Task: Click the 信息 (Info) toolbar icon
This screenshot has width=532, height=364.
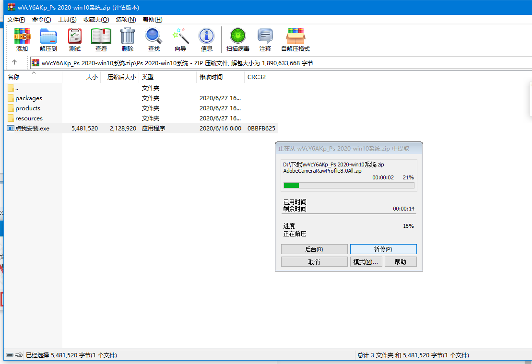Action: coord(207,36)
